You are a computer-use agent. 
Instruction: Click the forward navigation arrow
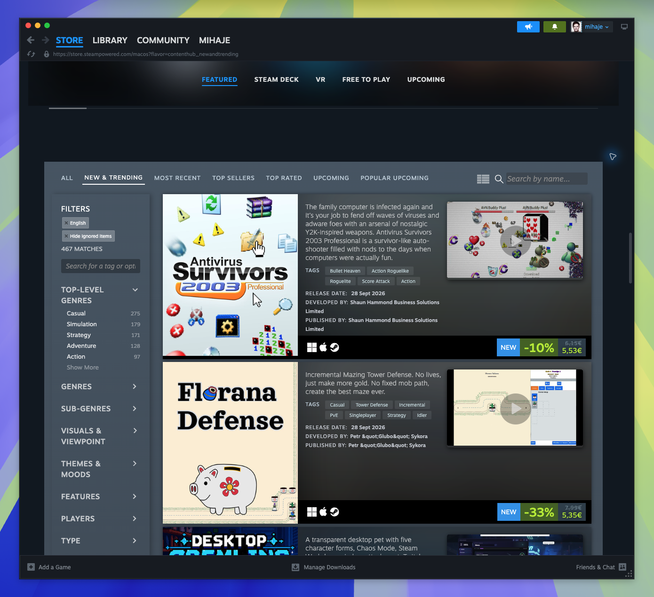point(46,40)
